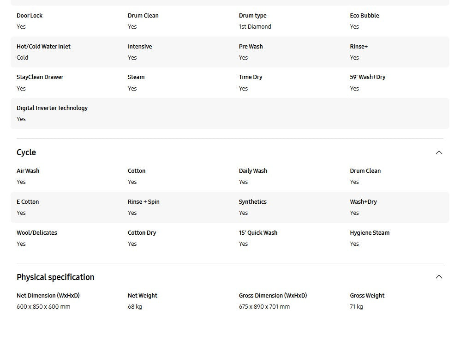This screenshot has width=460, height=341.
Task: Click the 68 kg net weight value
Action: [135, 307]
